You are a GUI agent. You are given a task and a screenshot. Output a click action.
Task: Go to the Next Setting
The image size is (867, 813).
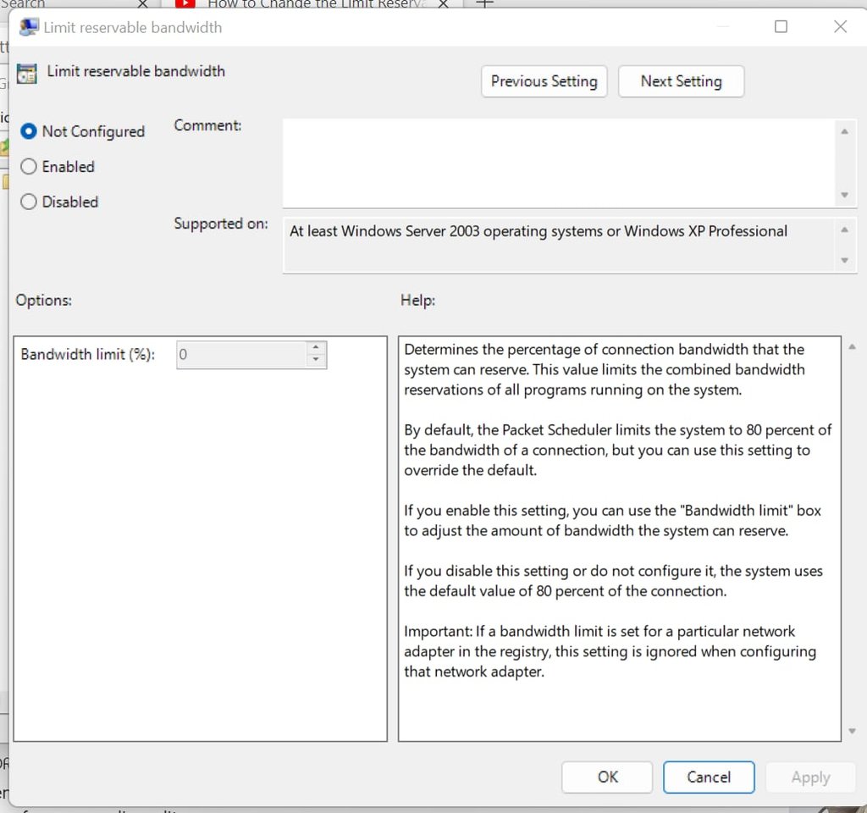[681, 82]
